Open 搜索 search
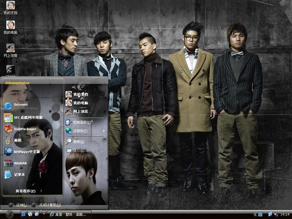292x219 pixels. click(75, 142)
